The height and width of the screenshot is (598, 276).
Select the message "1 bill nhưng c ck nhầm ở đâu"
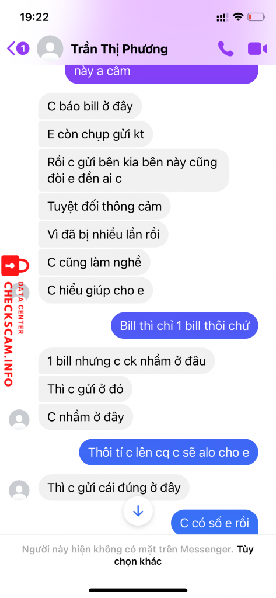pos(127,360)
